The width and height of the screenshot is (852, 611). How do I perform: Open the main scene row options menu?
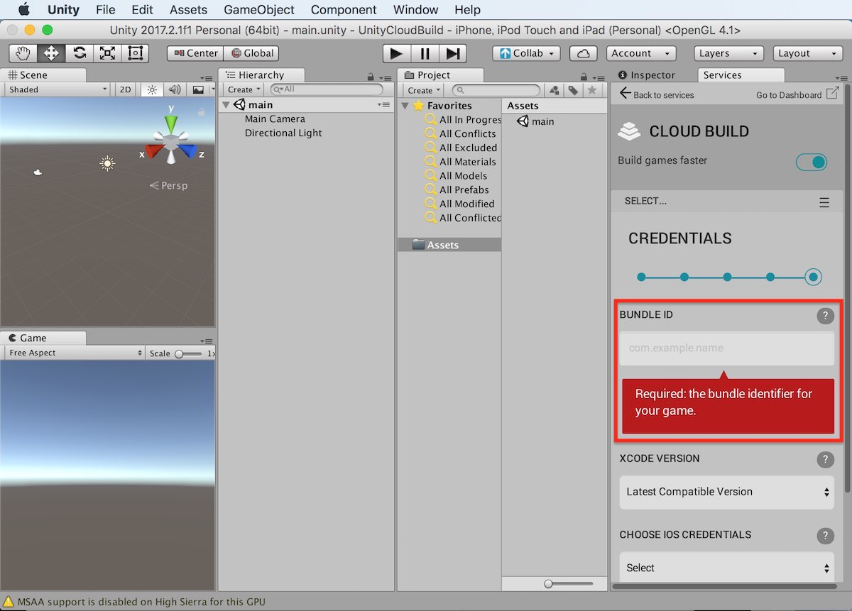pyautogui.click(x=384, y=105)
